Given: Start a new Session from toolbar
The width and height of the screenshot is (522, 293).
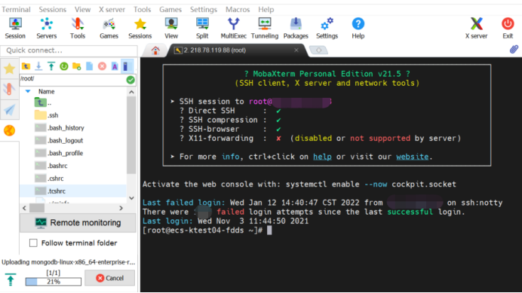Looking at the screenshot, I should [15, 29].
